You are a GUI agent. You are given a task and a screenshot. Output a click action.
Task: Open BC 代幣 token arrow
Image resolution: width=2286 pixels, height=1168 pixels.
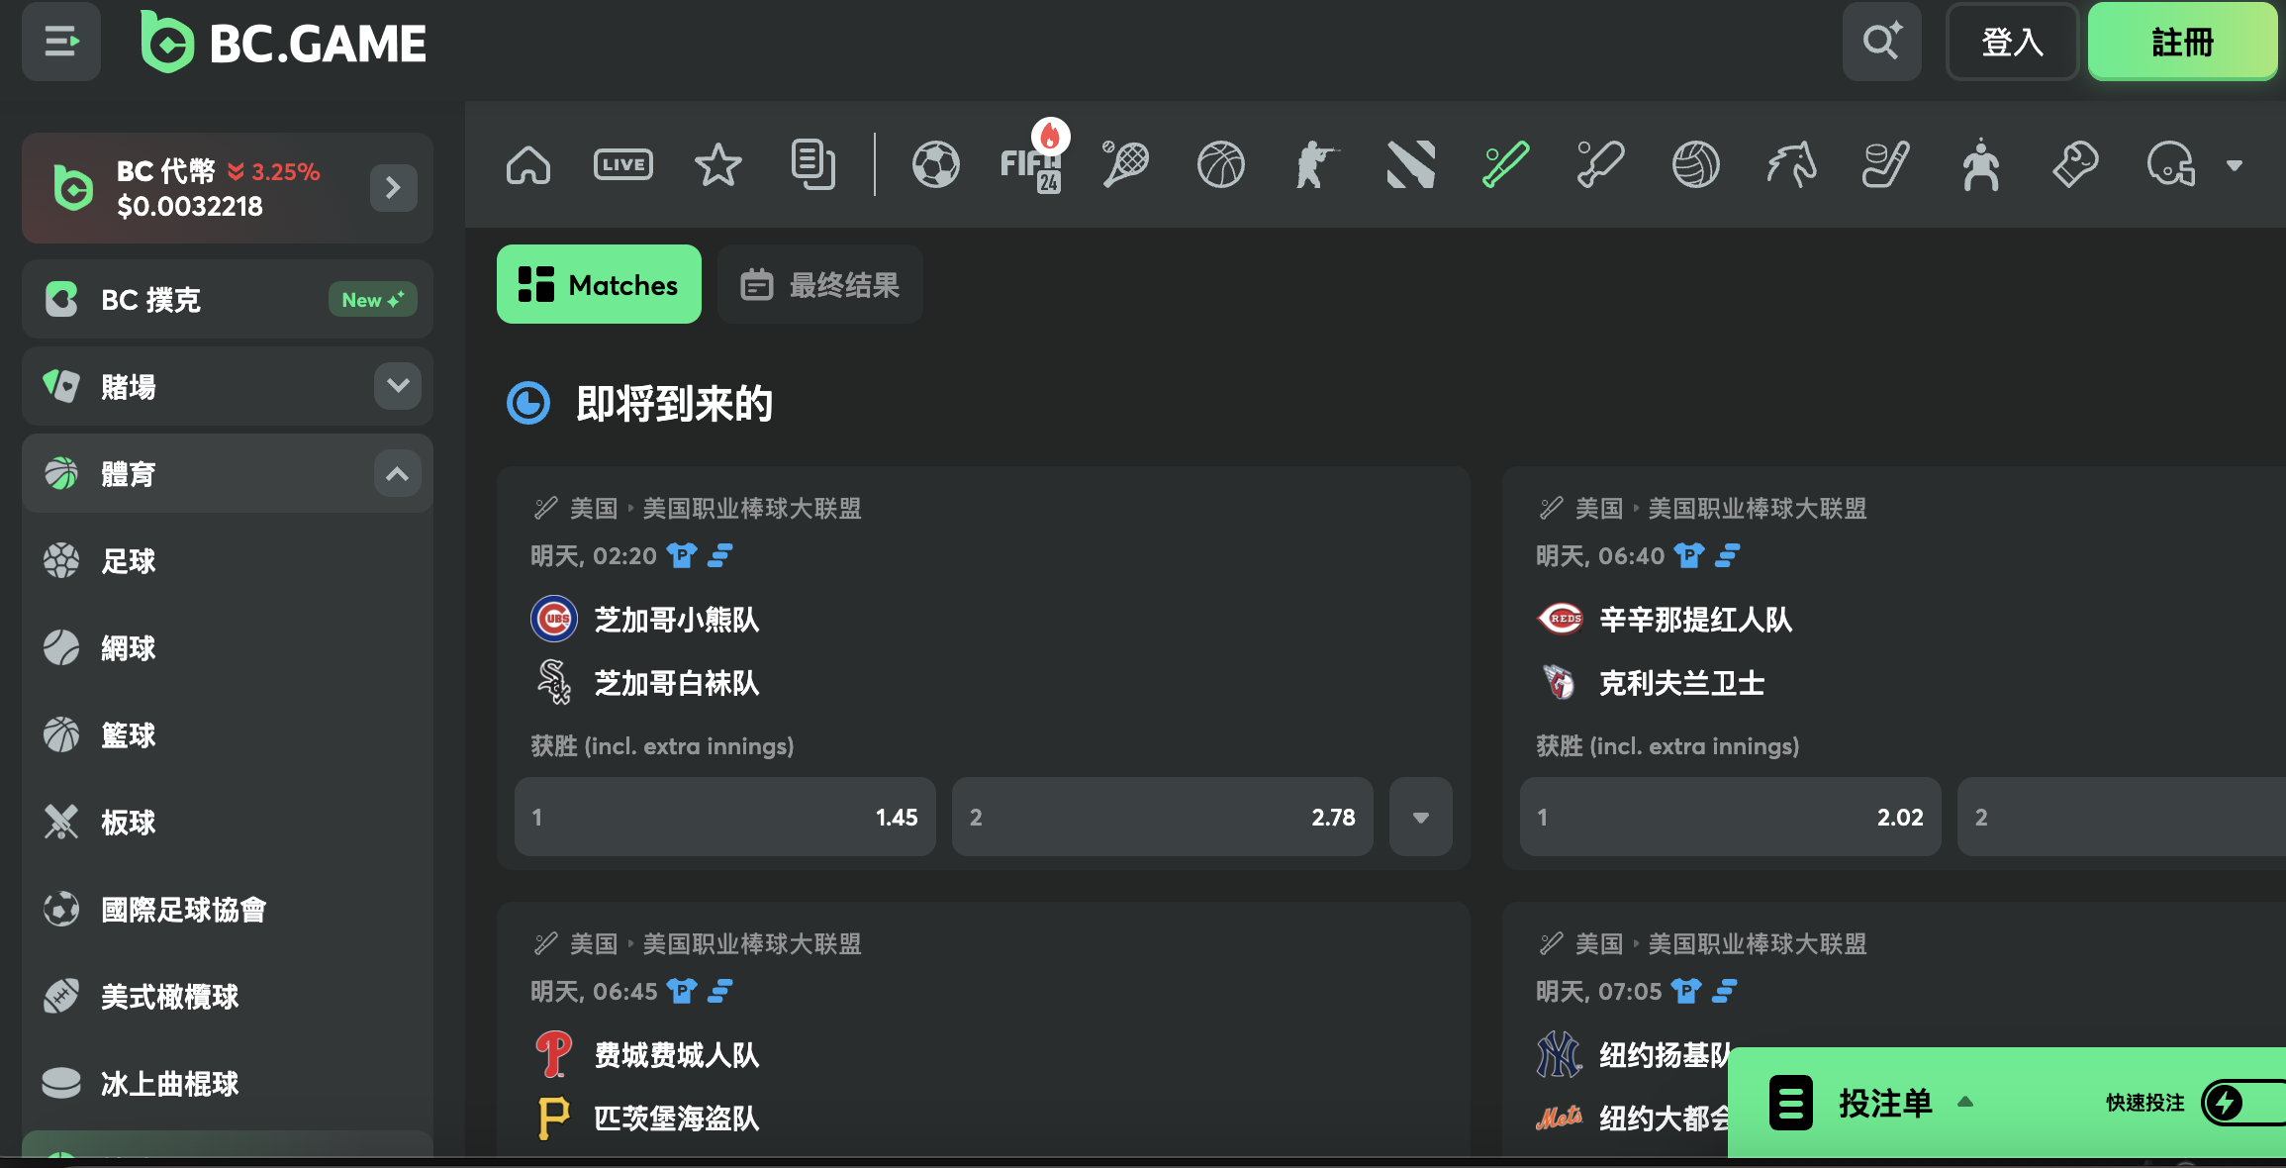(393, 187)
